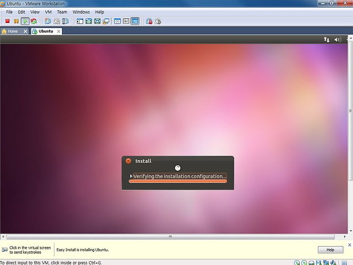
Task: Open the Edit menu
Action: [22, 12]
